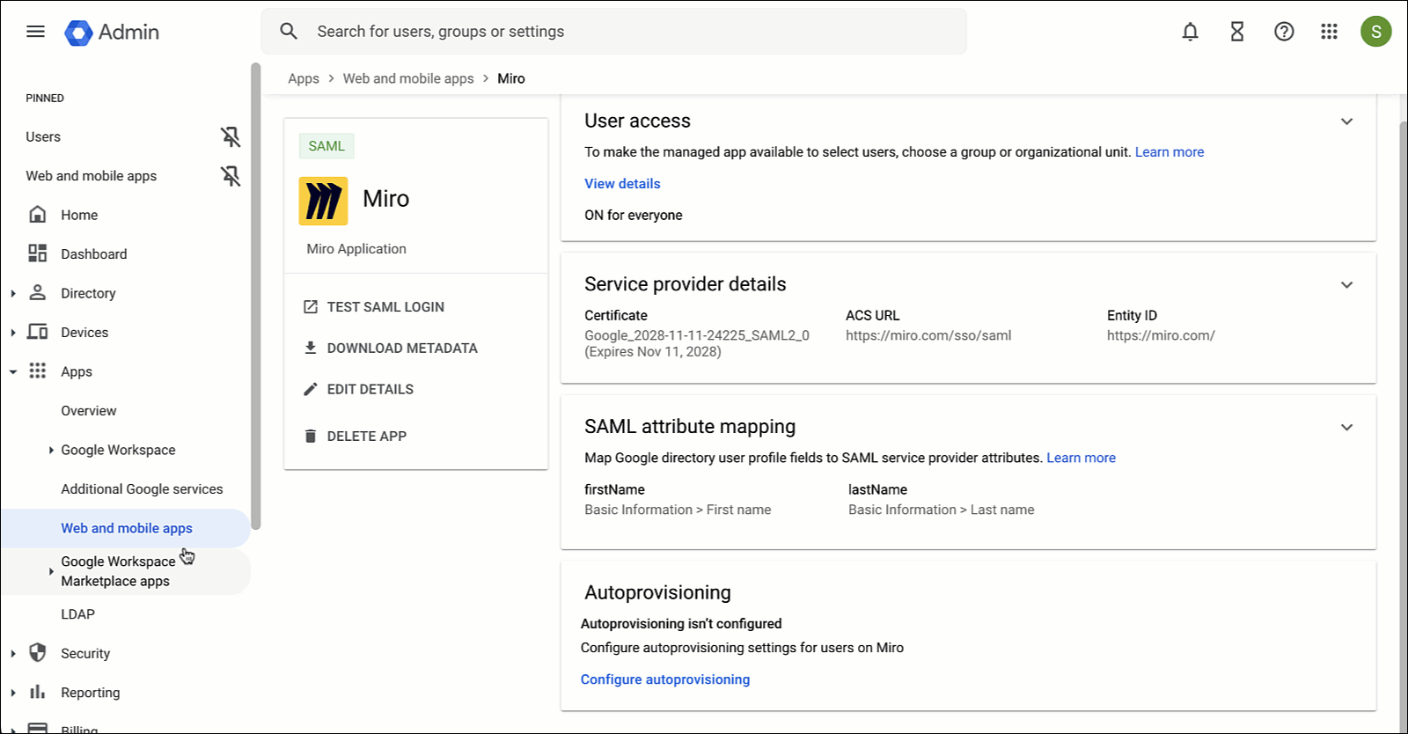Image resolution: width=1408 pixels, height=734 pixels.
Task: Open Apps Overview page
Action: [88, 411]
